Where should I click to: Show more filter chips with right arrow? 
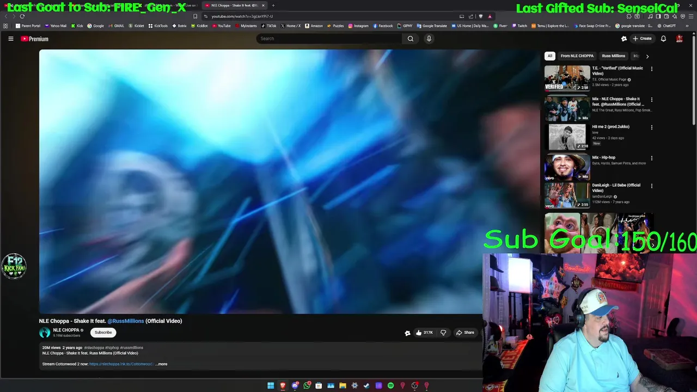coord(647,56)
